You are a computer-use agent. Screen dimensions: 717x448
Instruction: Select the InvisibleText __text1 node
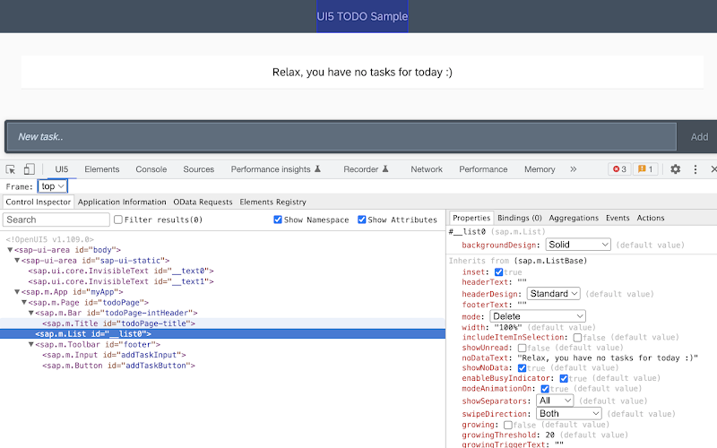(x=121, y=281)
